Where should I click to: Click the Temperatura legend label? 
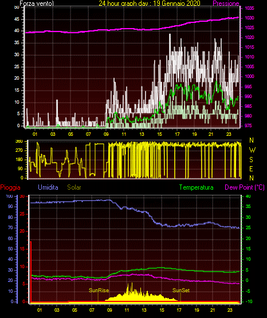click(197, 187)
